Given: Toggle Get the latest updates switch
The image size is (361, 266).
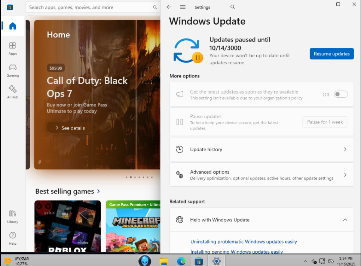Looking at the screenshot, I should point(341,94).
